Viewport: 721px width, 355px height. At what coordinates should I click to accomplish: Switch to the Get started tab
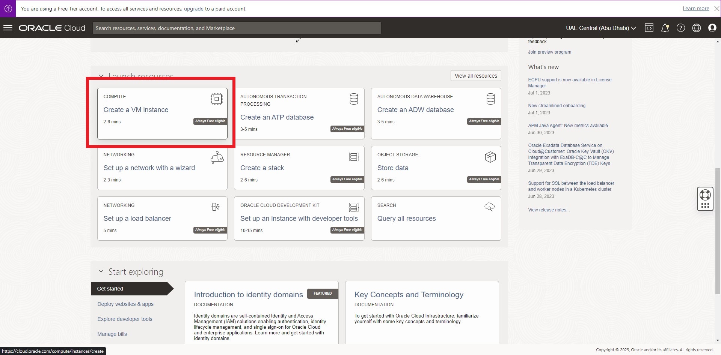click(x=110, y=288)
